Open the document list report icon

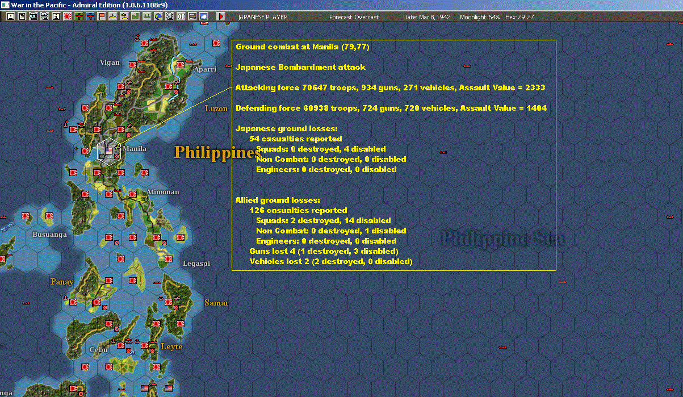(x=22, y=16)
